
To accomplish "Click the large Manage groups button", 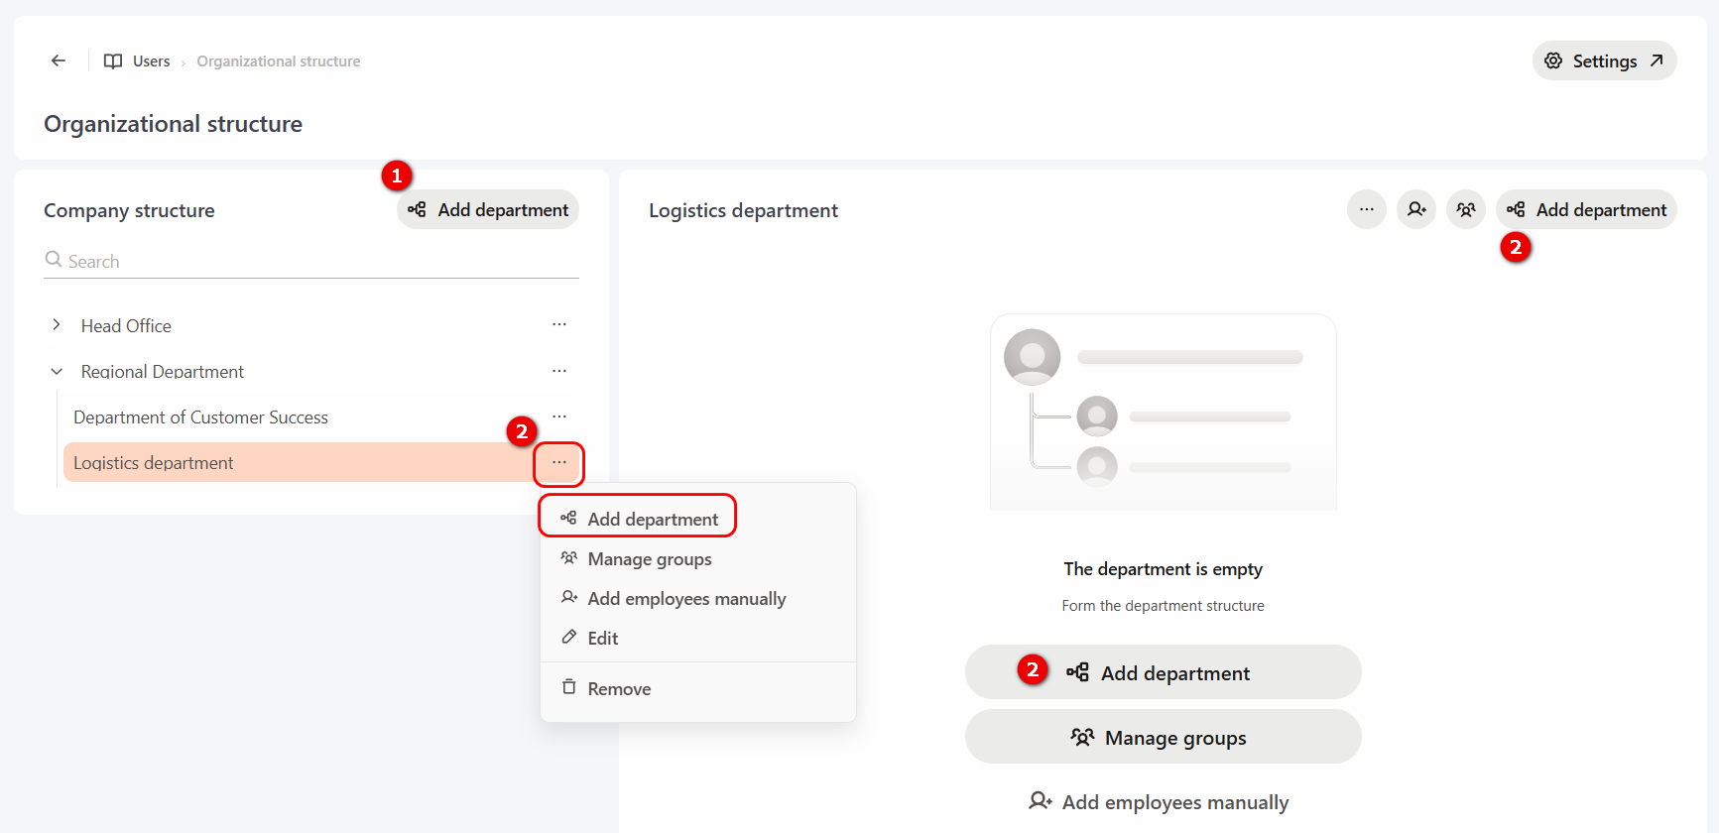I will click(1163, 737).
